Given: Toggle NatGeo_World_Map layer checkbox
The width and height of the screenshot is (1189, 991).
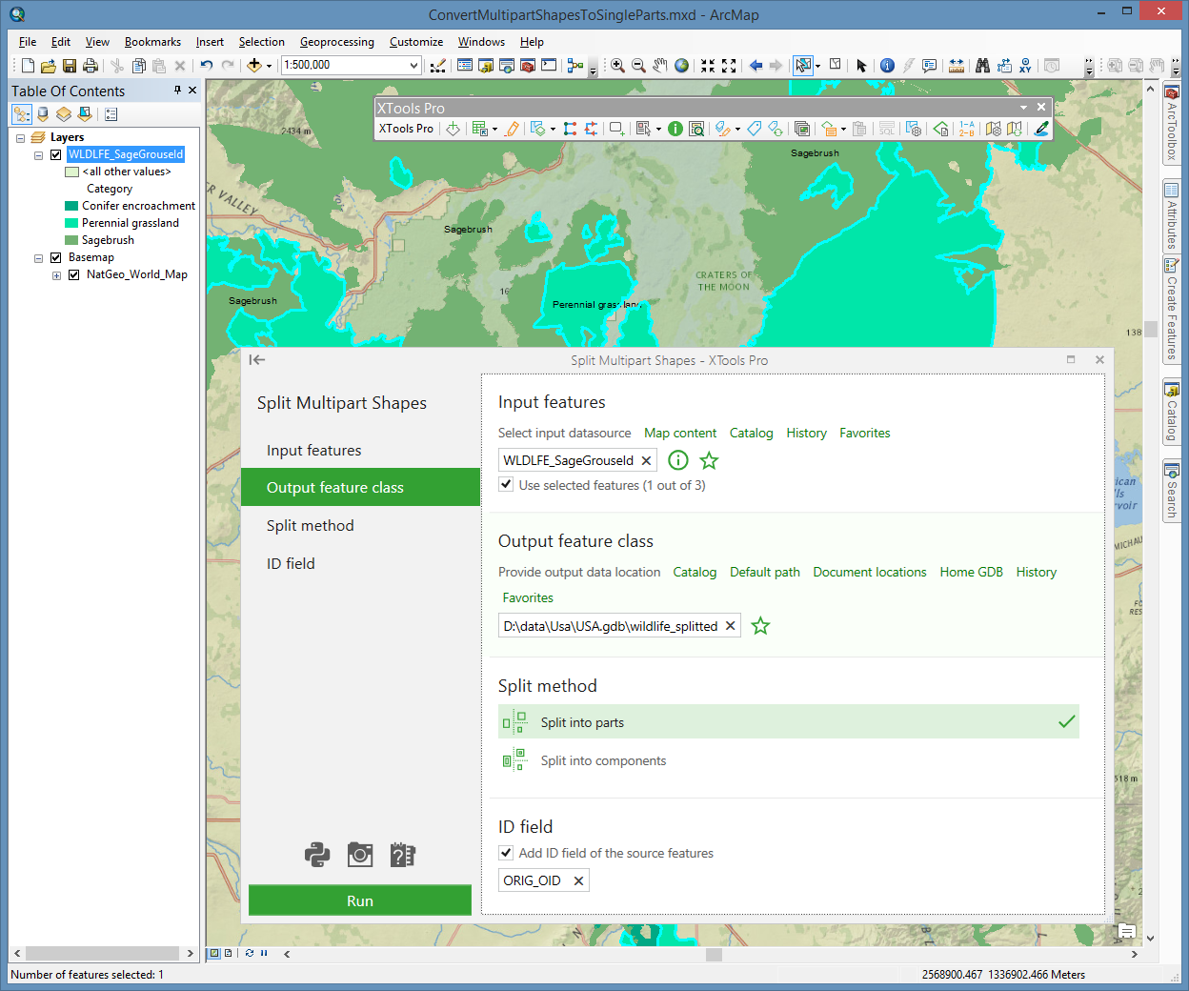Looking at the screenshot, I should pos(73,274).
